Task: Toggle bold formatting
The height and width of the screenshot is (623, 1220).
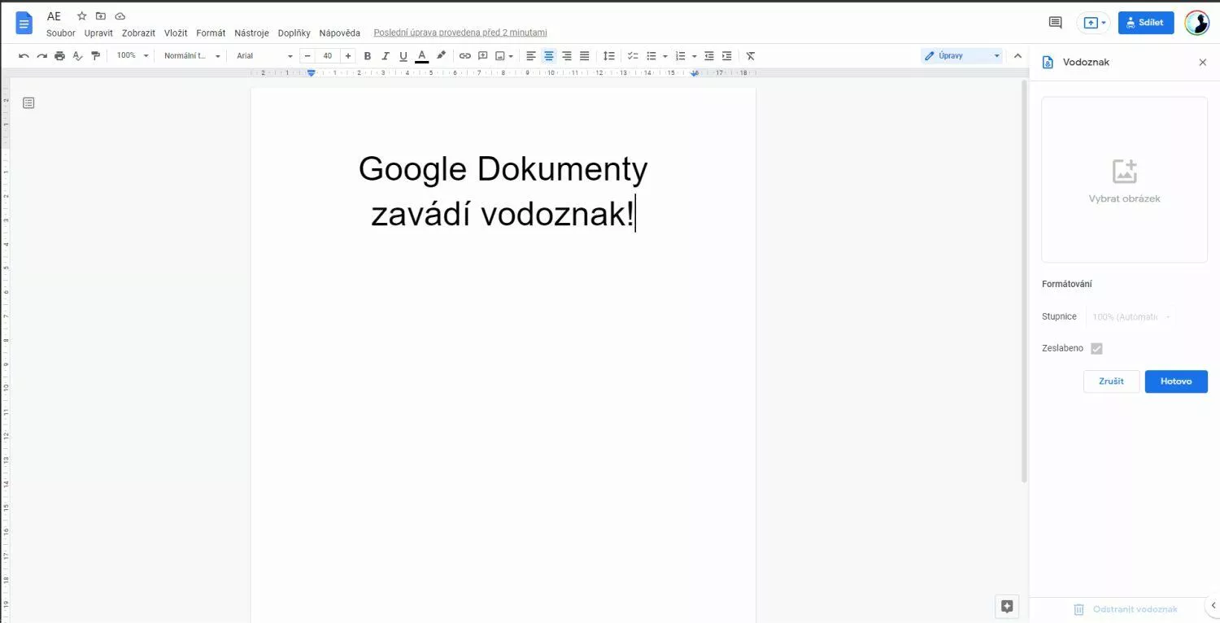Action: pyautogui.click(x=368, y=56)
